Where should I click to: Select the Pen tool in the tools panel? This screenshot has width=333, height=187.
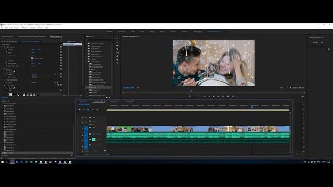click(x=117, y=56)
